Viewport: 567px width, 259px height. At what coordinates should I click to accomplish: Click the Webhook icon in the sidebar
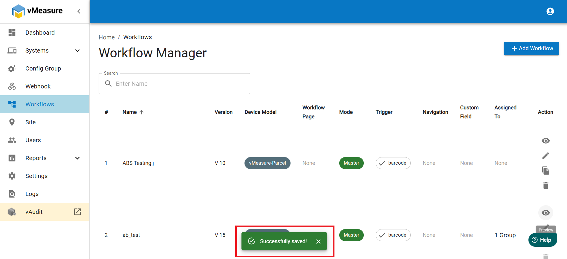pos(12,86)
